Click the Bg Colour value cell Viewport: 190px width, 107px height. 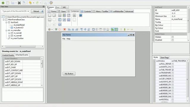(x=179, y=25)
